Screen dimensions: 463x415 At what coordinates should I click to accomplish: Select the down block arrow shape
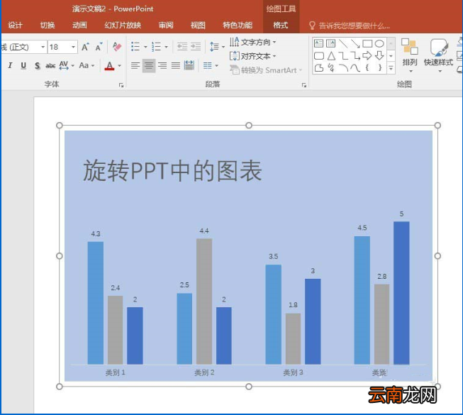[x=379, y=55]
